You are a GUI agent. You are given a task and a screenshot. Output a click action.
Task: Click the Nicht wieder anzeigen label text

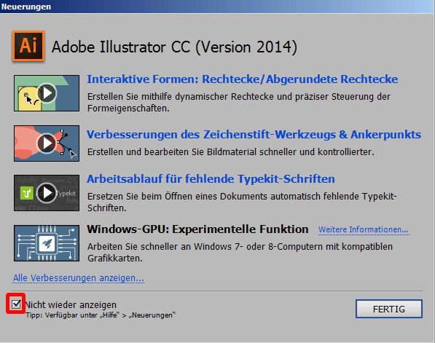tap(71, 304)
